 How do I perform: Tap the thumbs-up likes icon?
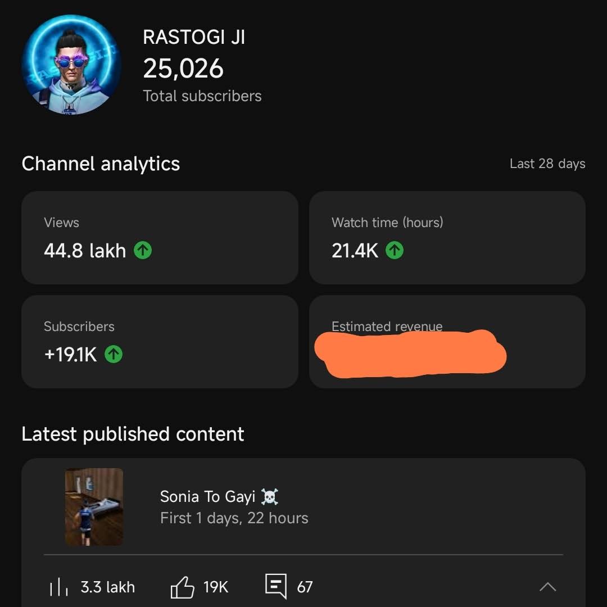point(182,587)
